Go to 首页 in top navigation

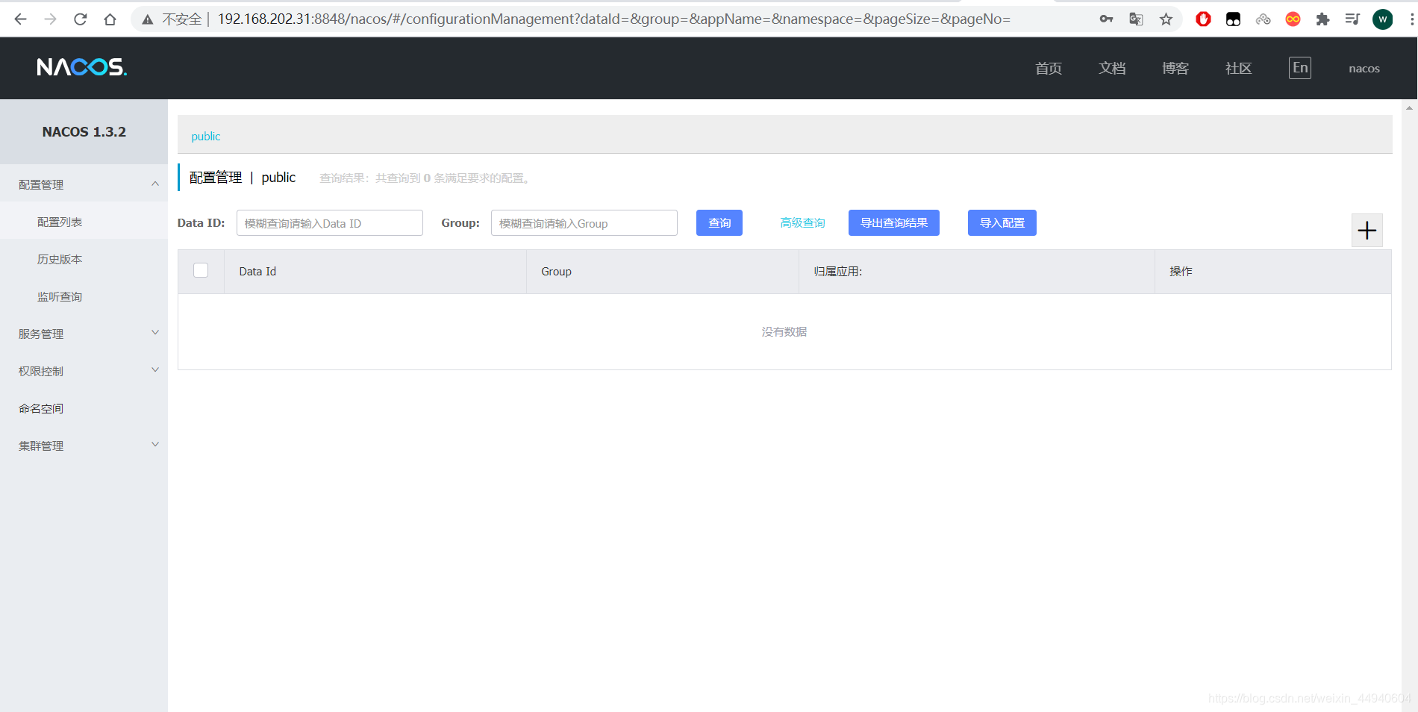[x=1048, y=68]
